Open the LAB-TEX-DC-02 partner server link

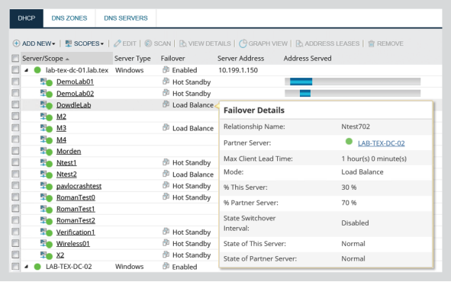[381, 143]
